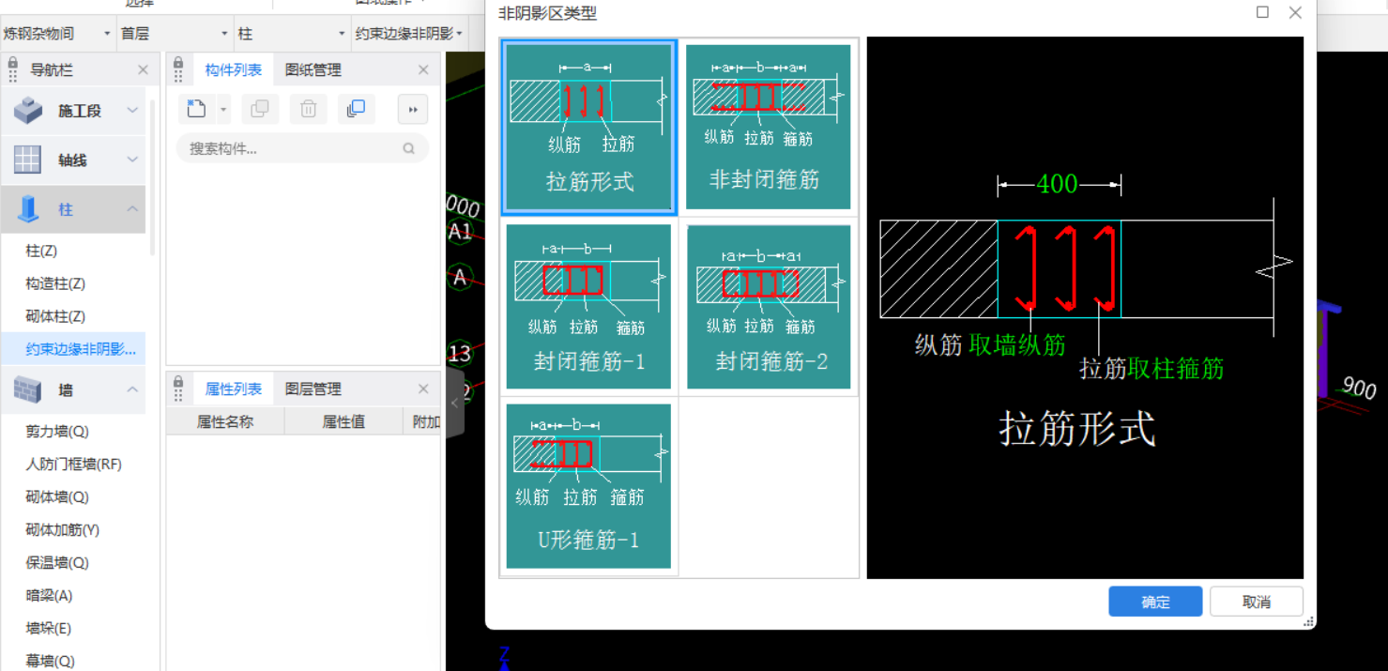Click the new component icon
The image size is (1388, 671).
[196, 109]
